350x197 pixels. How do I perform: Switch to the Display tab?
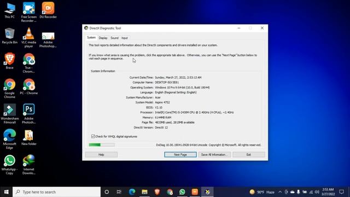[x=103, y=38]
